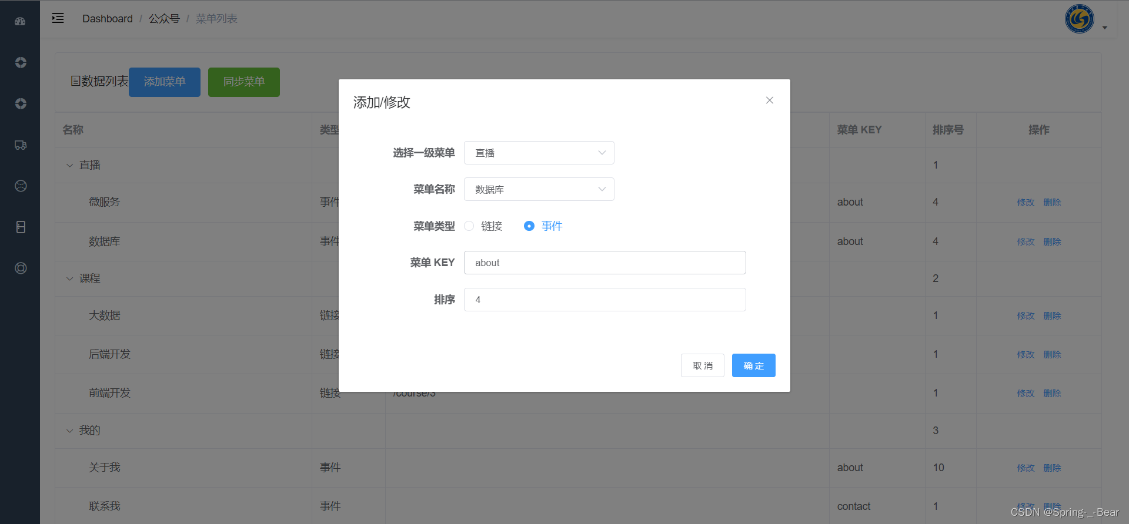
Task: Click 删除 in the 大数据 row
Action: click(x=1052, y=315)
